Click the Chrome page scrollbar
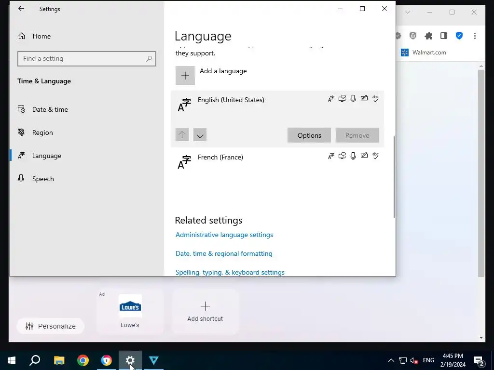 click(481, 173)
